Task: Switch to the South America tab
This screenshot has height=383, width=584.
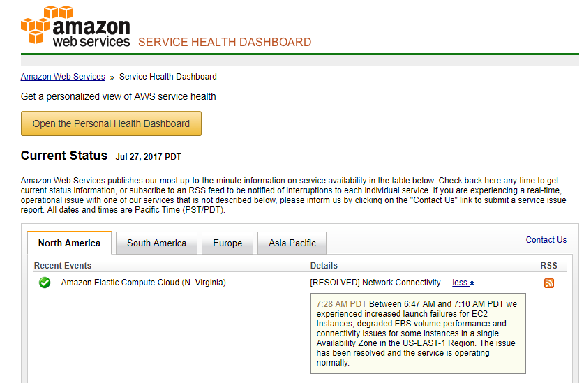Action: point(156,243)
